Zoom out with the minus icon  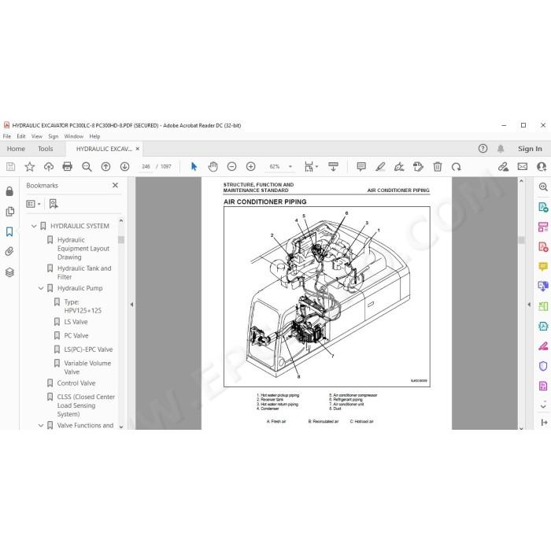pos(231,167)
